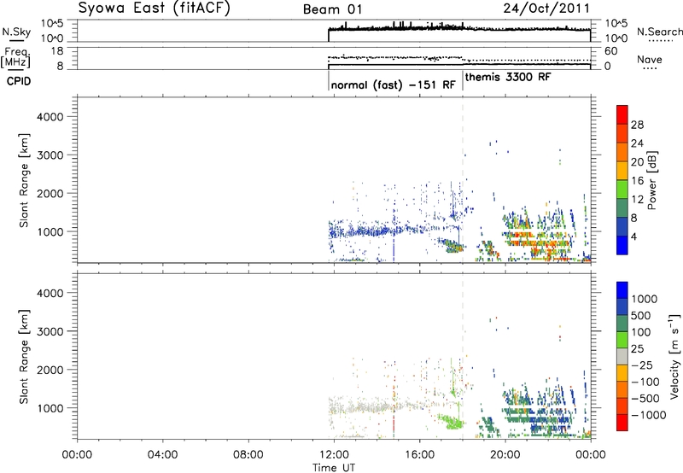
Task: Pick the red top segment of Power colorbar
Action: click(622, 114)
